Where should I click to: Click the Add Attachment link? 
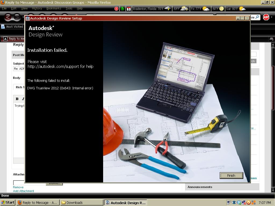pyautogui.click(x=23, y=191)
